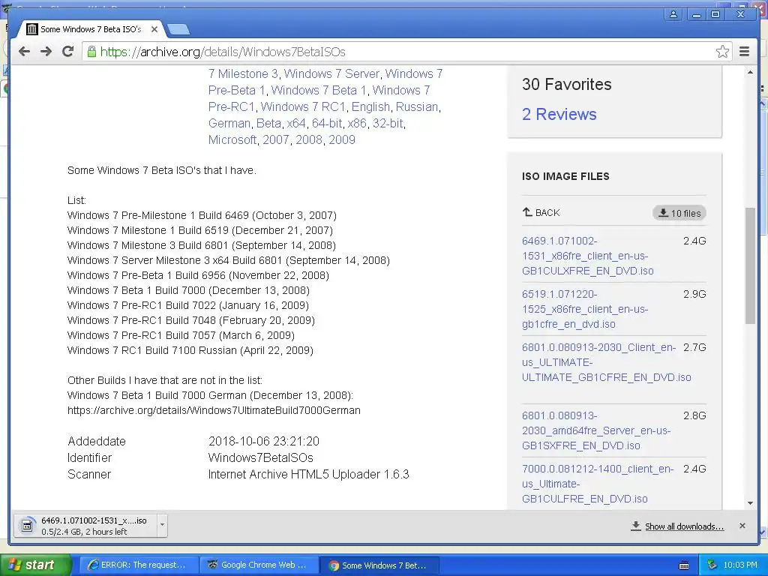Image resolution: width=768 pixels, height=576 pixels.
Task: Click the Russian tag link
Action: coord(417,106)
